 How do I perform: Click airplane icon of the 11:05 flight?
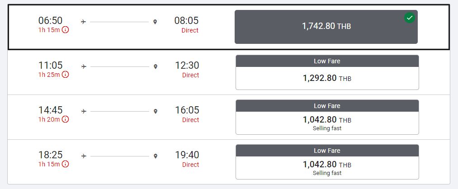[x=84, y=66]
